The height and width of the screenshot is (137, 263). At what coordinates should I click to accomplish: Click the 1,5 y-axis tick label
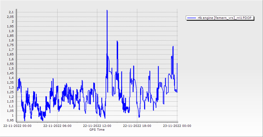tap(12, 68)
